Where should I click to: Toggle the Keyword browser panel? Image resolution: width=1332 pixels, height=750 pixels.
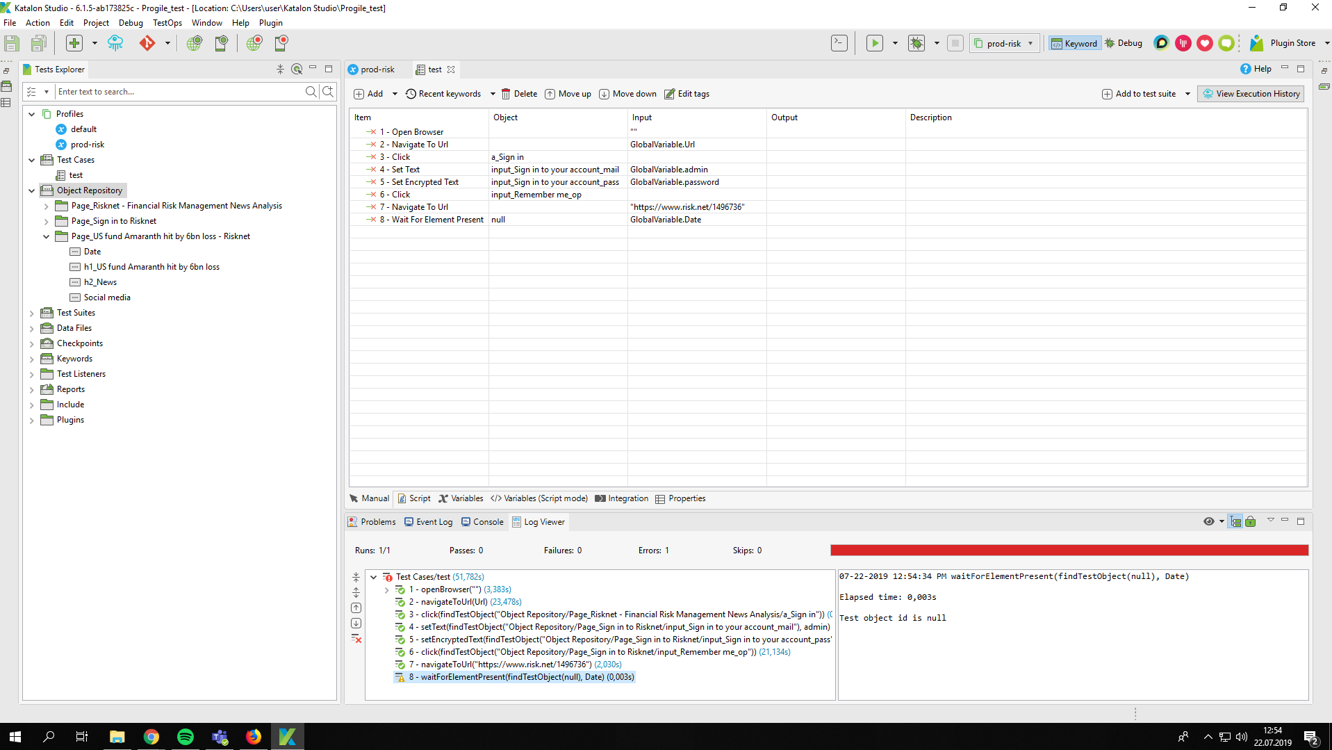pyautogui.click(x=1074, y=42)
